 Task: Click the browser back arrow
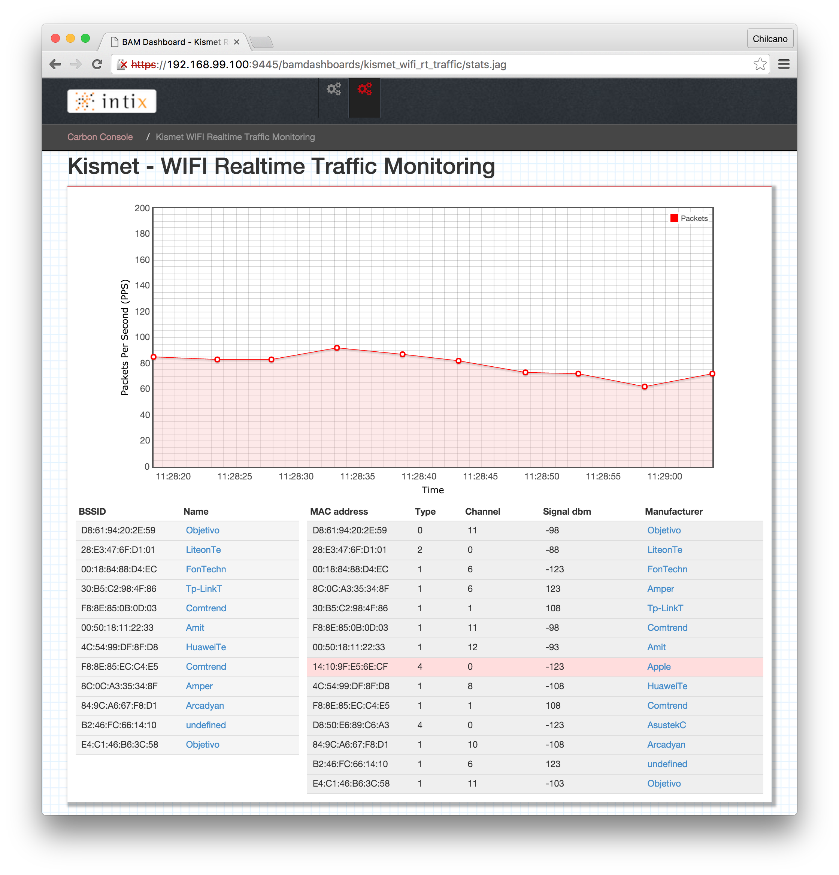(55, 64)
